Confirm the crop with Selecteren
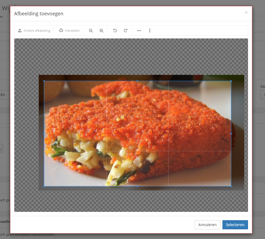 click(235, 225)
